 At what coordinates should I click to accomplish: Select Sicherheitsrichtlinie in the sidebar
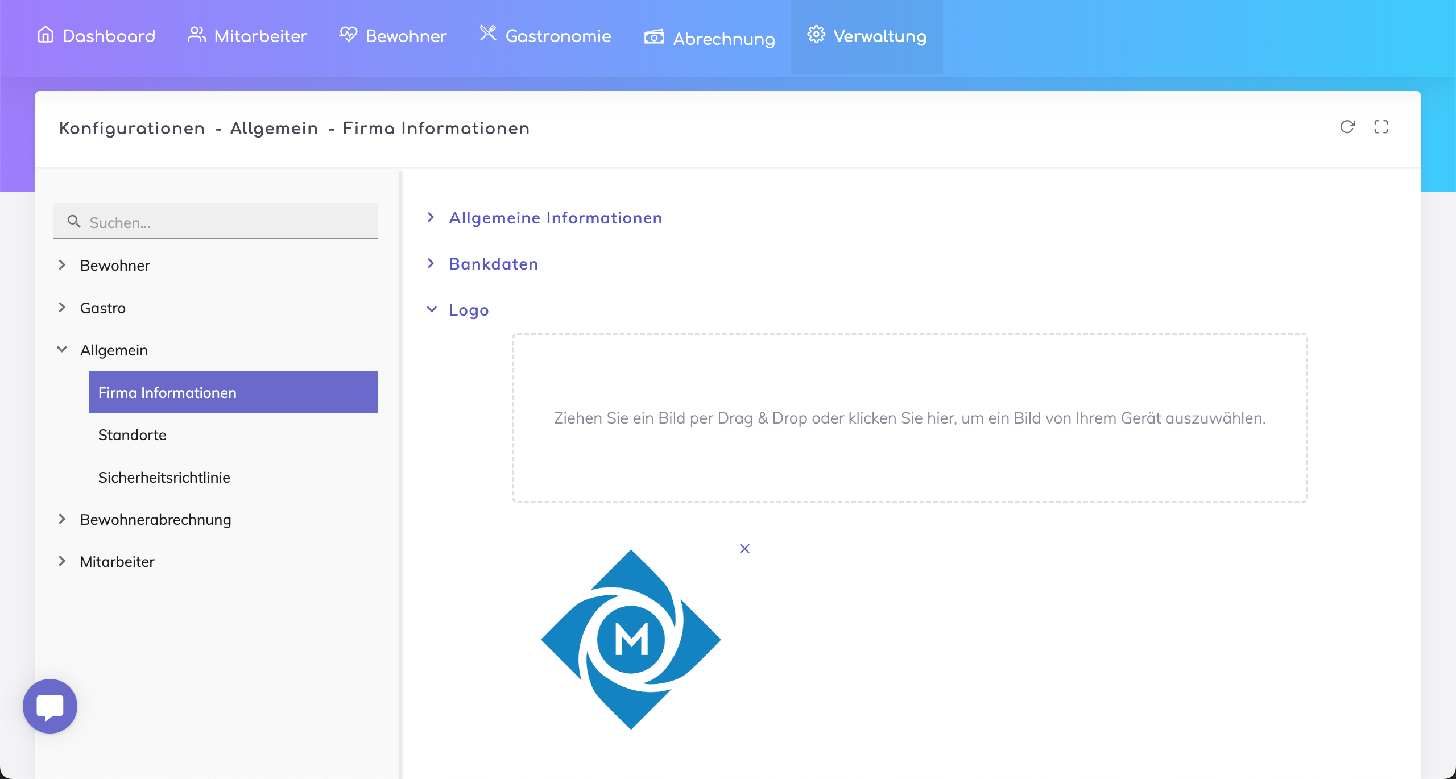(x=164, y=478)
